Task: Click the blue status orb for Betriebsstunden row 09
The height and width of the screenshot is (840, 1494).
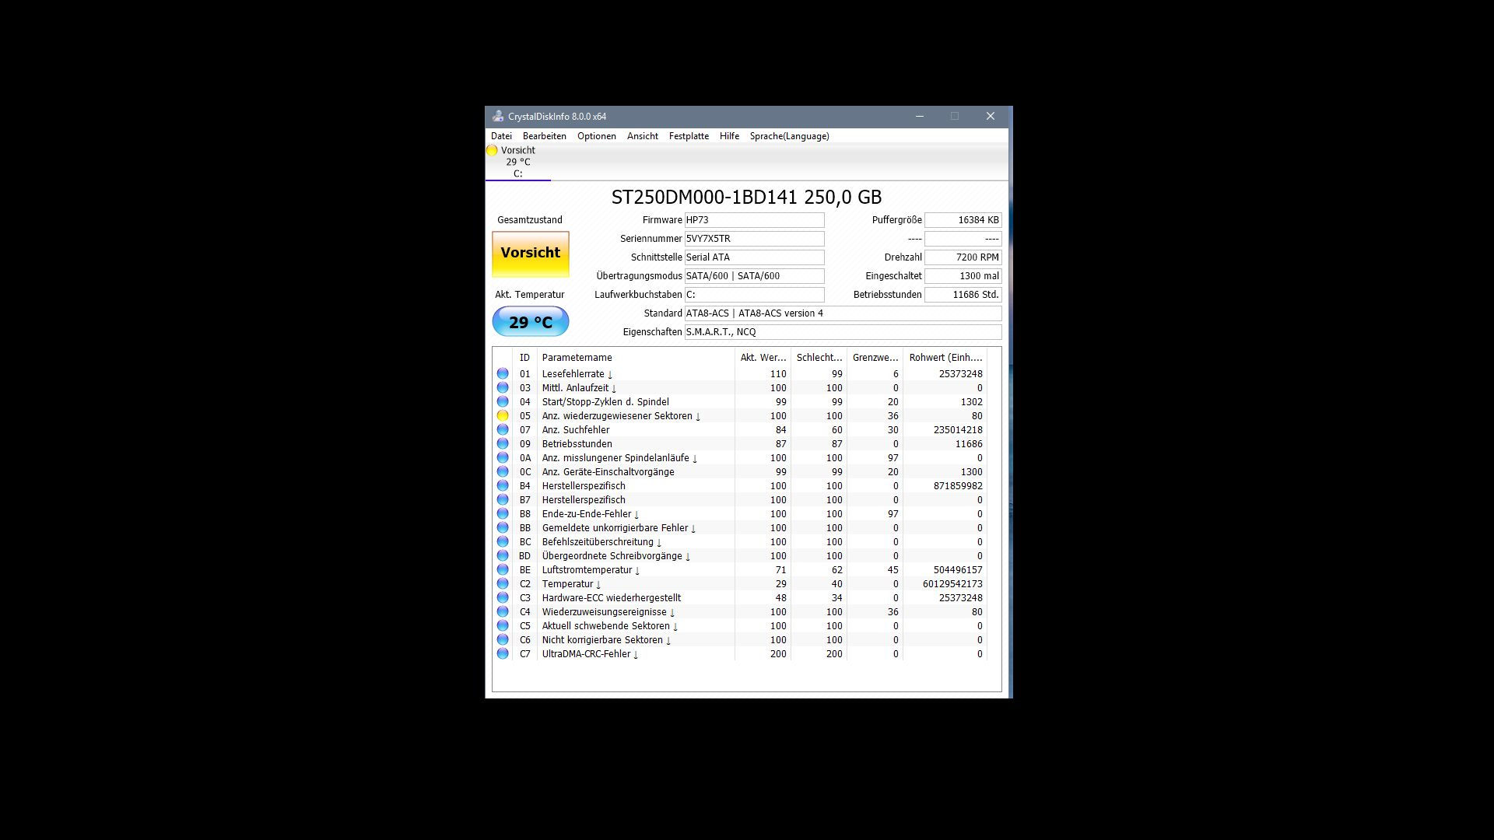Action: (503, 444)
